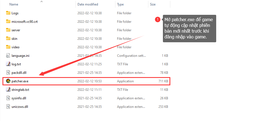The width and height of the screenshot is (253, 121).
Task: Select the server folder name
Action: coord(16,30)
